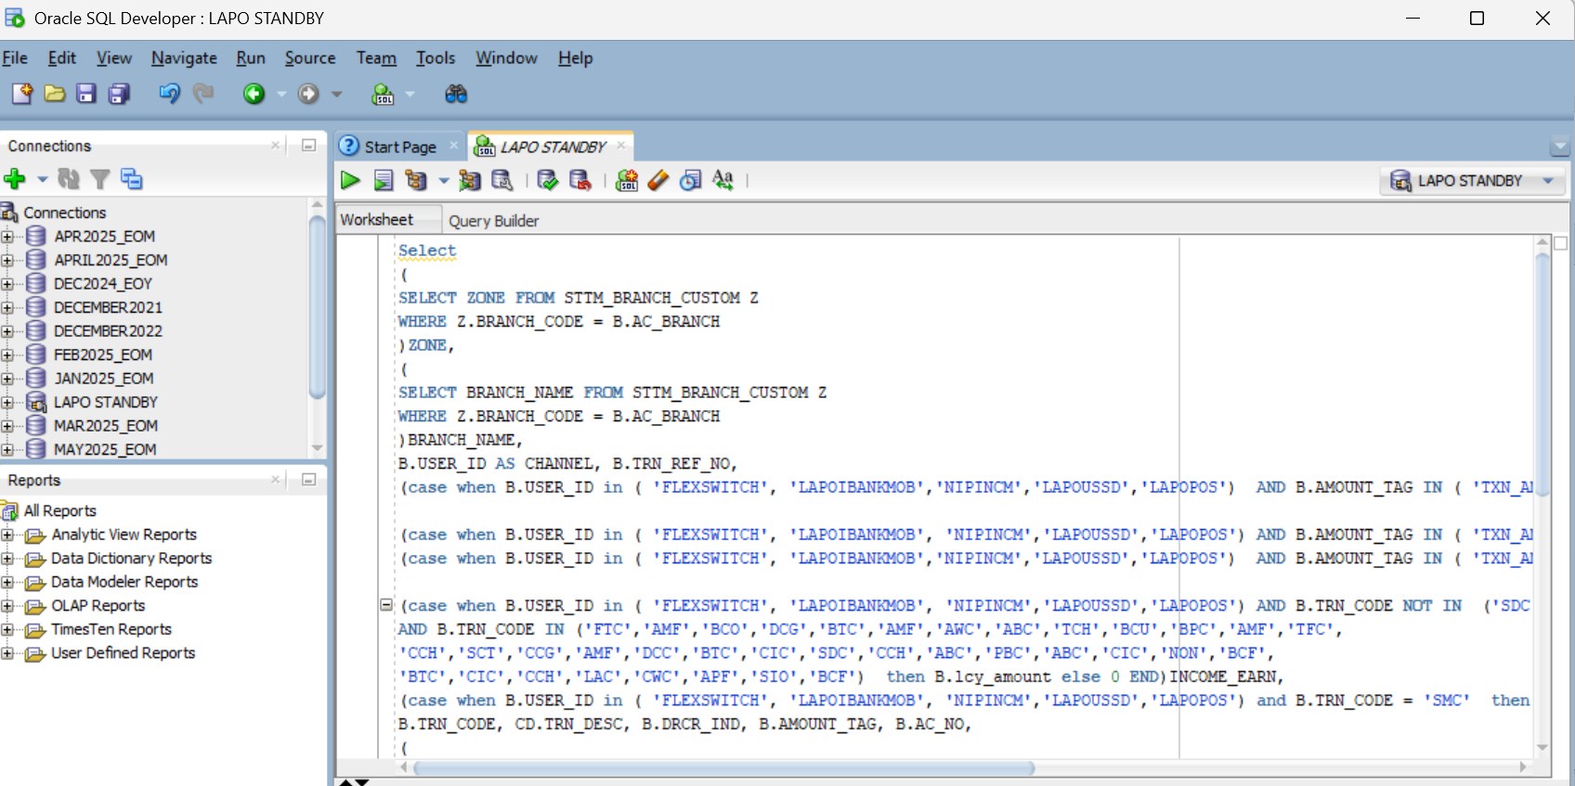
Task: Open a new SQL Worksheet from main toolbar
Action: point(383,94)
